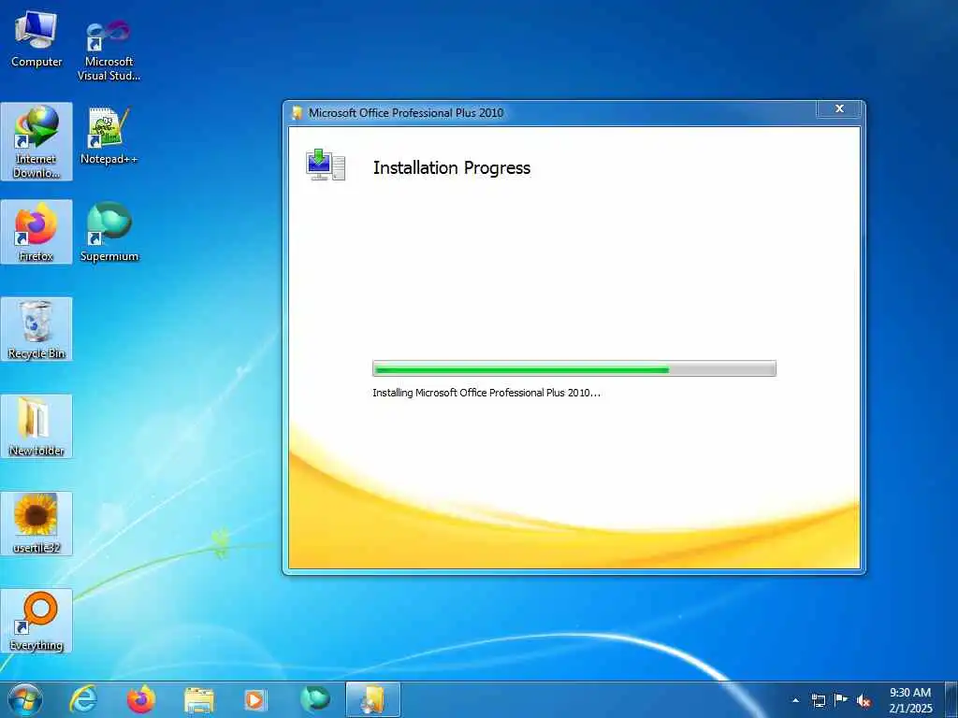Screen dimensions: 958x718
Task: Open the Computer desktop icon
Action: coord(36,39)
